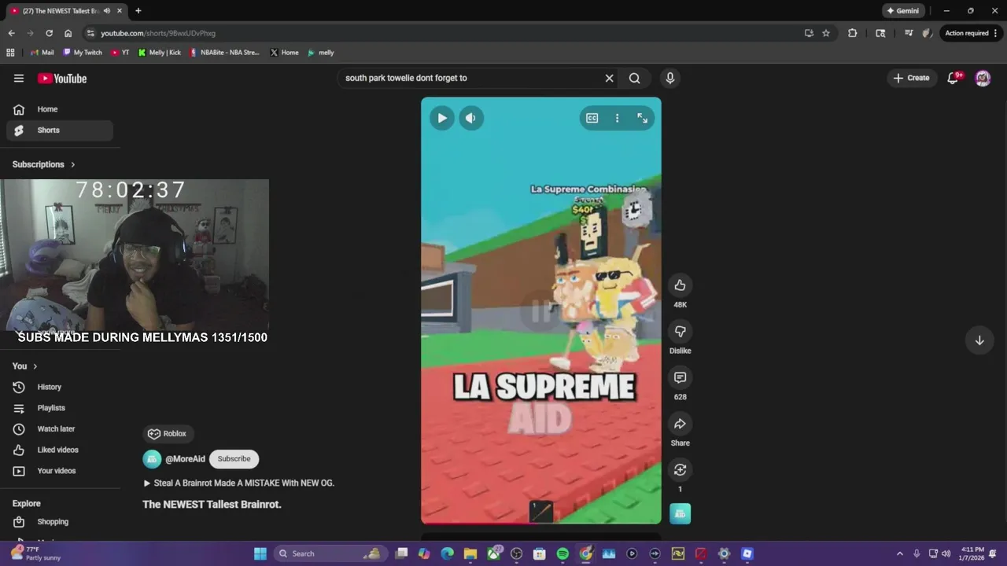Clear the search box with the X
This screenshot has height=566, width=1007.
click(x=609, y=78)
